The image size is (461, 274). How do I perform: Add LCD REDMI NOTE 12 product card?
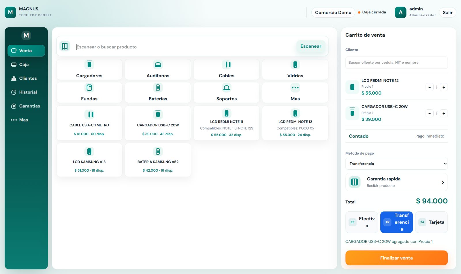(x=295, y=123)
